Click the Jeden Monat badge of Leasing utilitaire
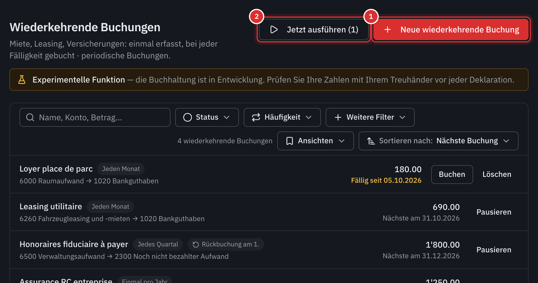Screen dimensions: 538x283 point(110,207)
